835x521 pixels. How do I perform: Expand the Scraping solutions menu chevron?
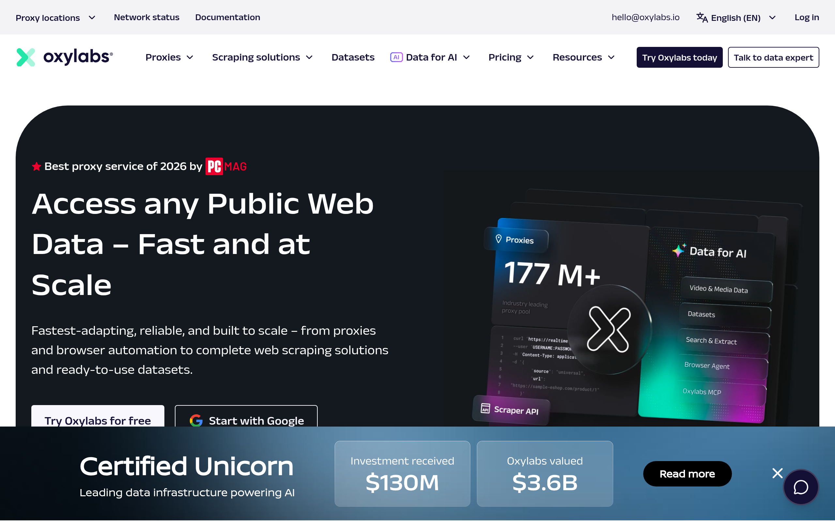[310, 58]
